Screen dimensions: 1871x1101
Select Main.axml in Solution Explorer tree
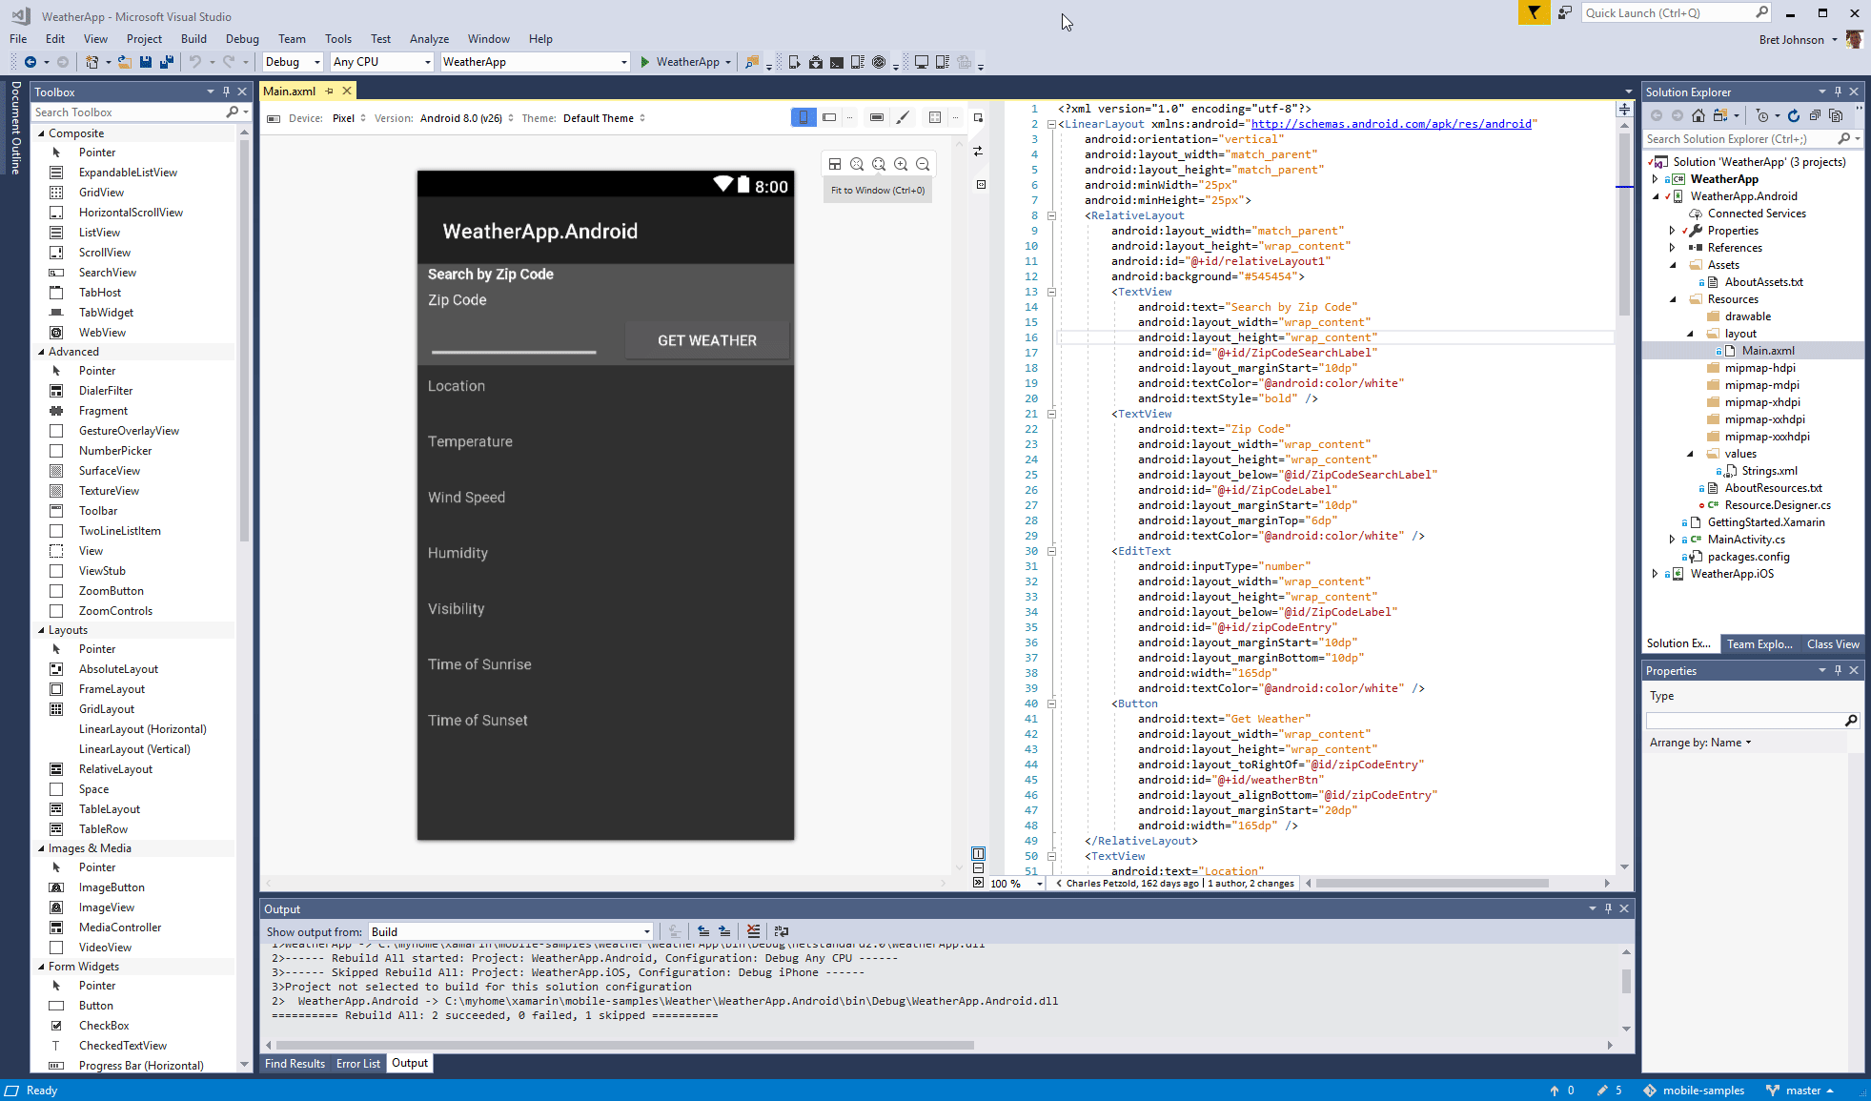(1768, 351)
